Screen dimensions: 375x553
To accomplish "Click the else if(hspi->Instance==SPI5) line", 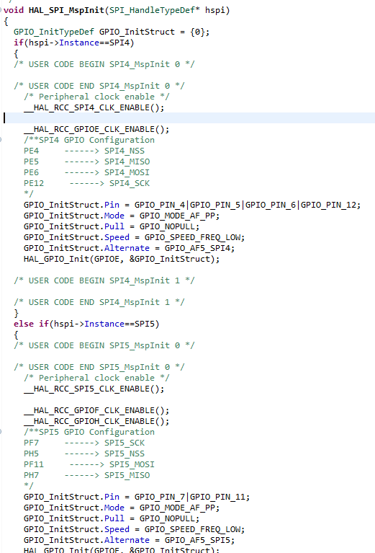I will [86, 324].
